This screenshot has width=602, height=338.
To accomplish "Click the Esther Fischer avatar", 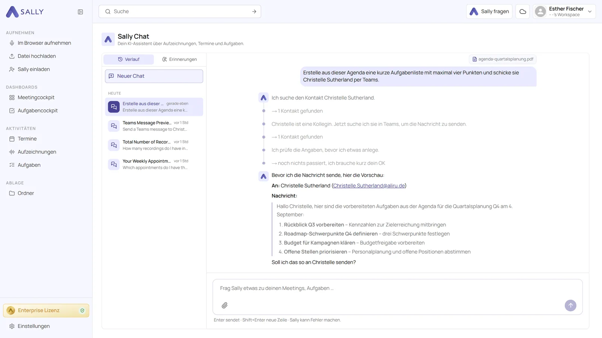I will [540, 12].
